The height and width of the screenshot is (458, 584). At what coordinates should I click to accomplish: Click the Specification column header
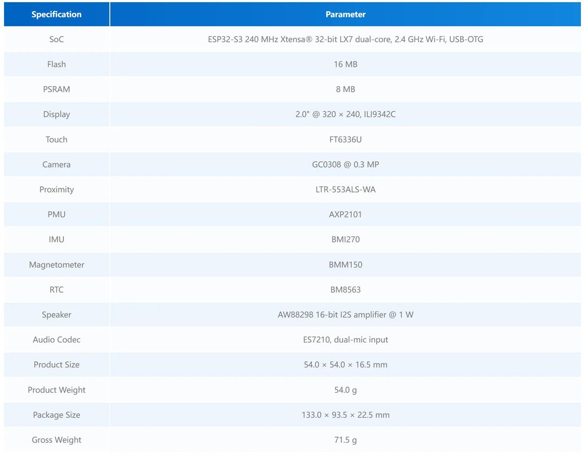pos(56,15)
